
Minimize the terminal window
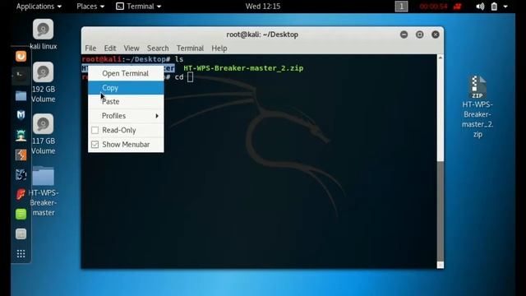pos(404,35)
